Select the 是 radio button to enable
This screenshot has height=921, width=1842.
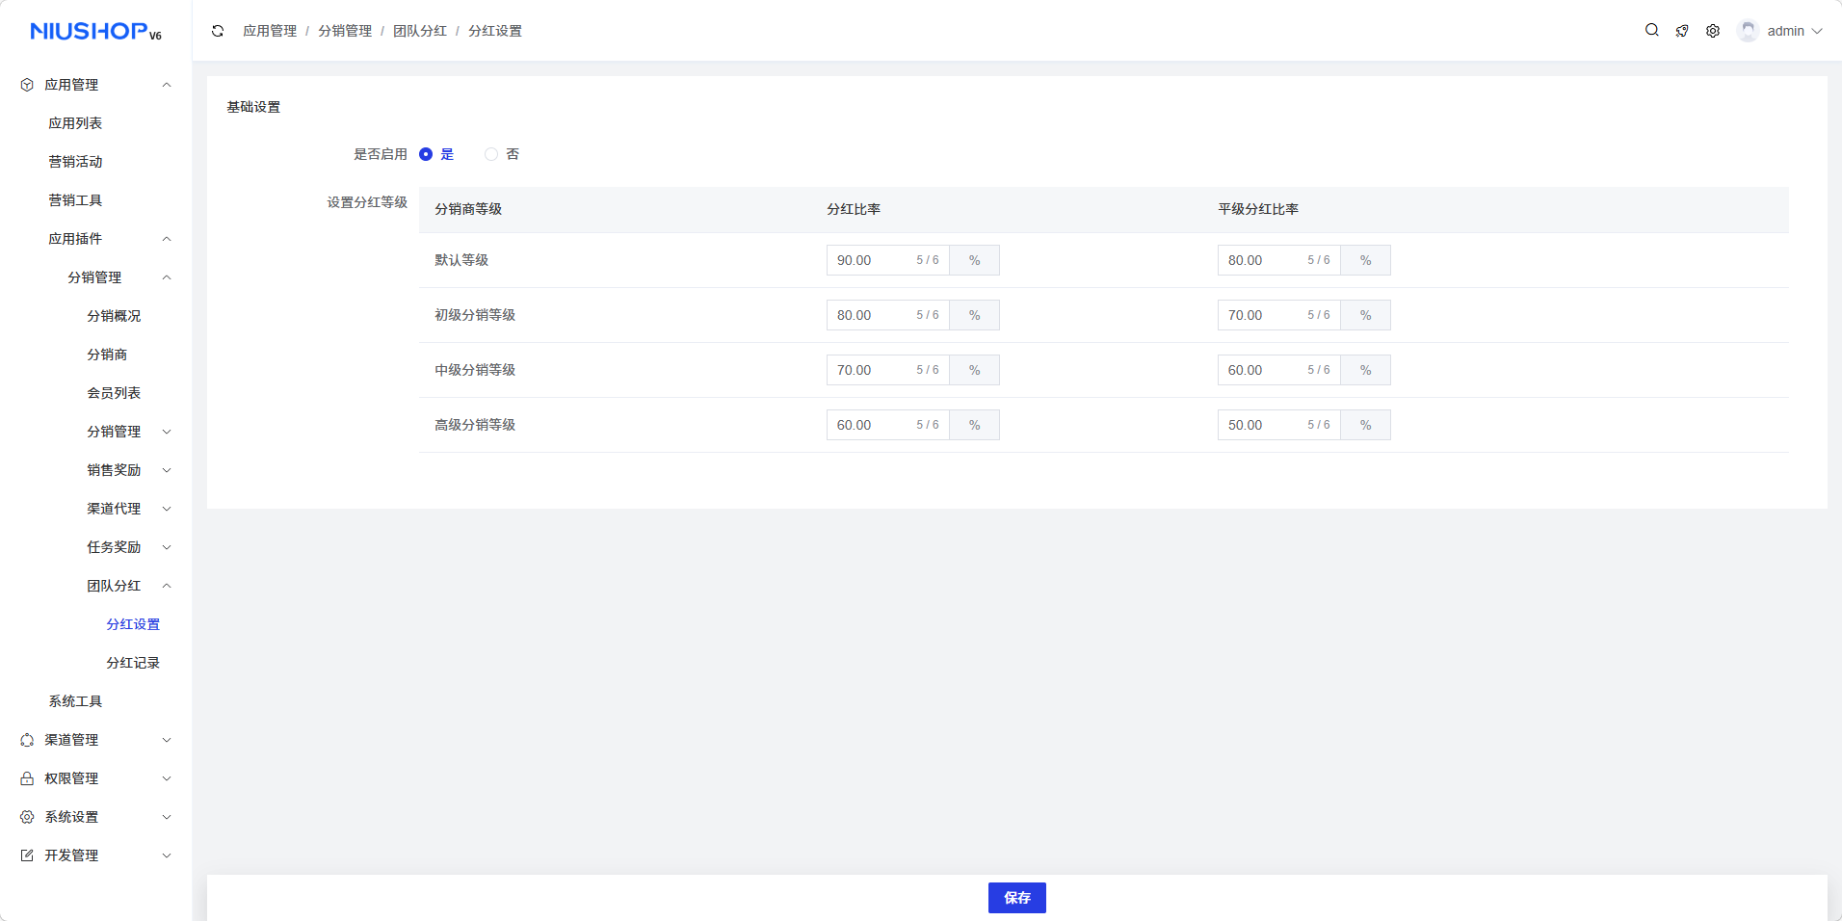[x=426, y=154]
